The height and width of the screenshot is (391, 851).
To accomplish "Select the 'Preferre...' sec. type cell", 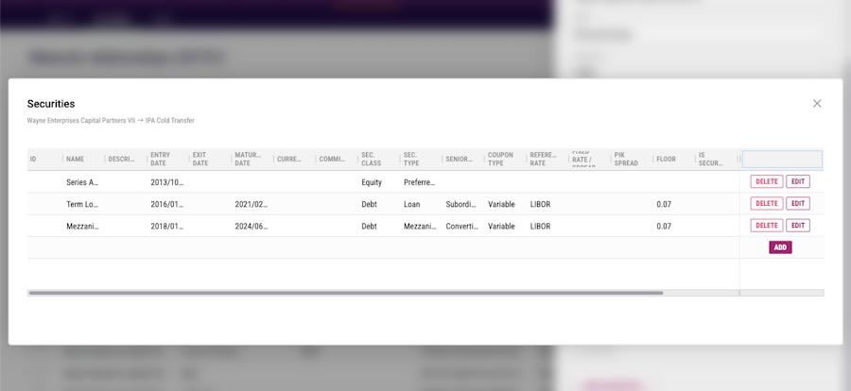I will [420, 182].
